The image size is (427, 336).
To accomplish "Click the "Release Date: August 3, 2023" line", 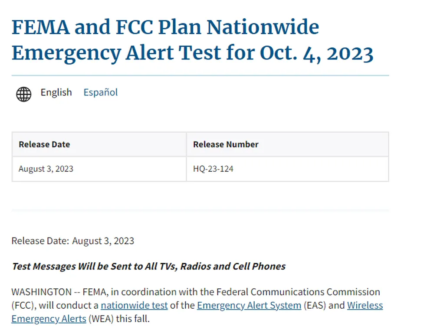I will click(73, 241).
